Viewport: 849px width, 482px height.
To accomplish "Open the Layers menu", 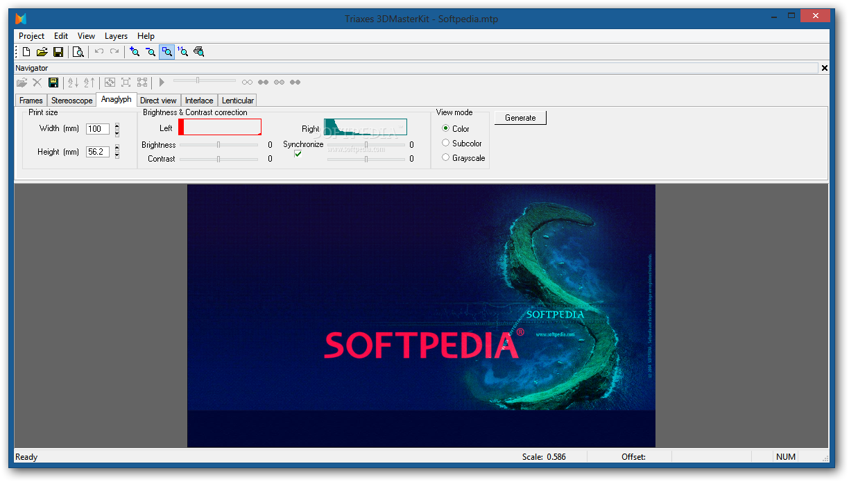I will click(x=117, y=36).
